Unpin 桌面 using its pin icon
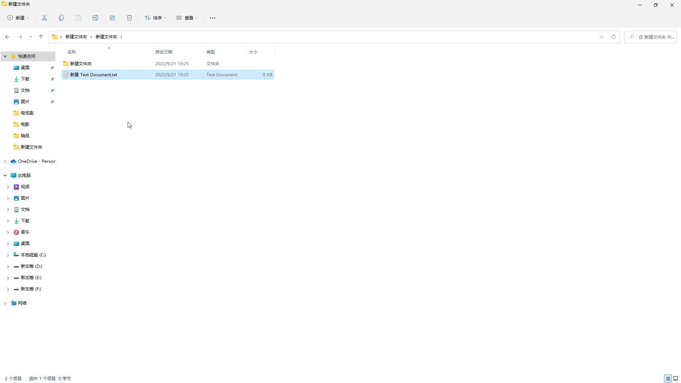This screenshot has height=383, width=681. [x=52, y=68]
